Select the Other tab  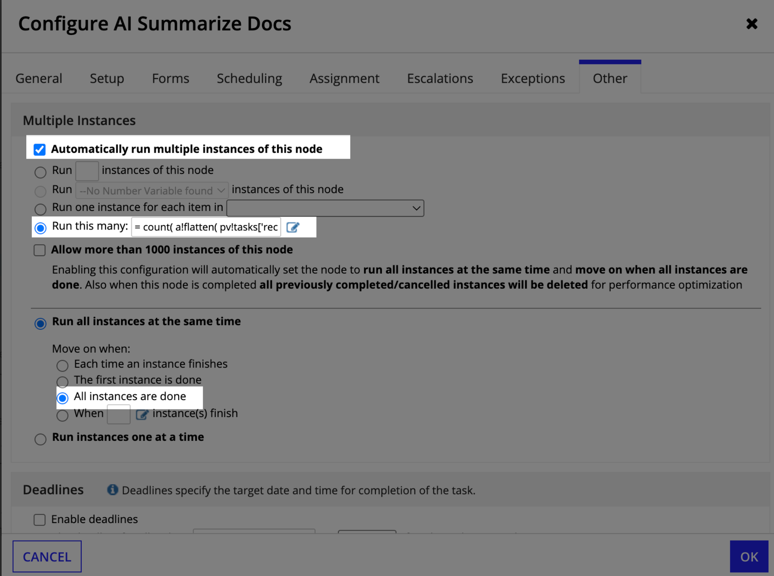[x=610, y=78]
